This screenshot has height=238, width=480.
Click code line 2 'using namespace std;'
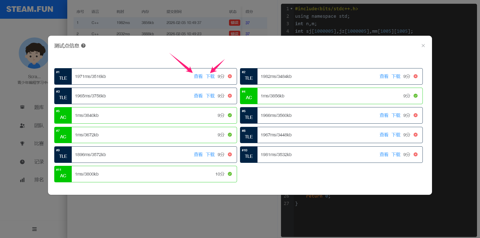coord(322,16)
